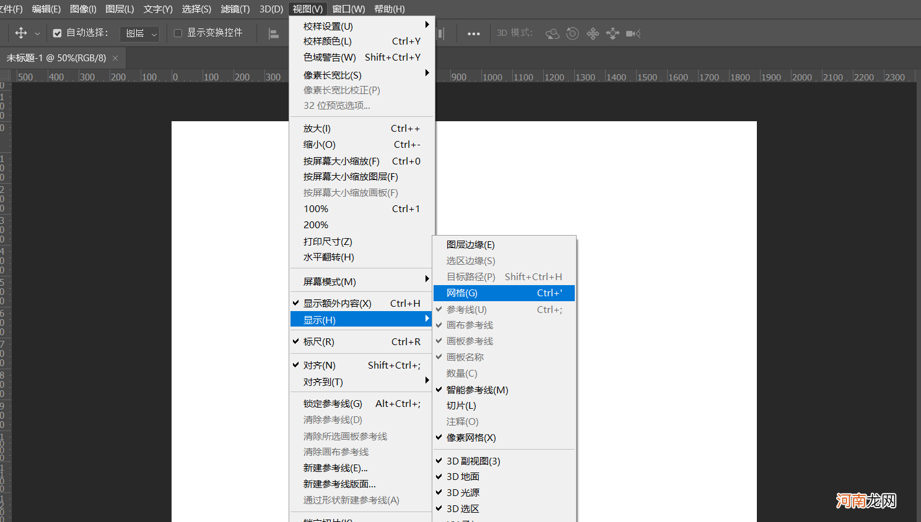The height and width of the screenshot is (522, 921).
Task: Toggle the 标尺(R) rulers item
Action: pyautogui.click(x=362, y=342)
